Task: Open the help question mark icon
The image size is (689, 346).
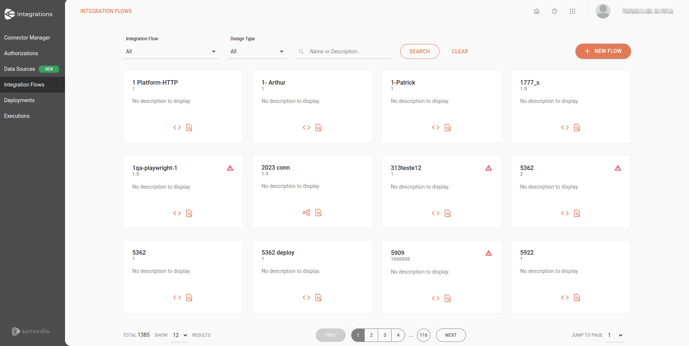Action: coord(554,11)
